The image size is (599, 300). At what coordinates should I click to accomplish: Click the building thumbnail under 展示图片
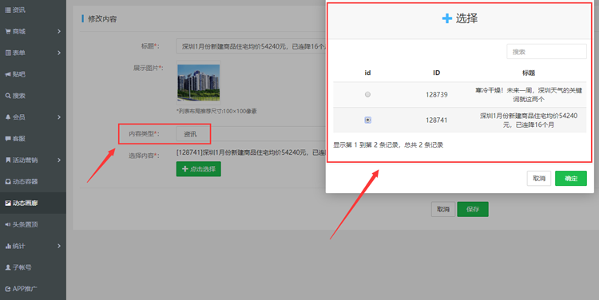pos(199,82)
